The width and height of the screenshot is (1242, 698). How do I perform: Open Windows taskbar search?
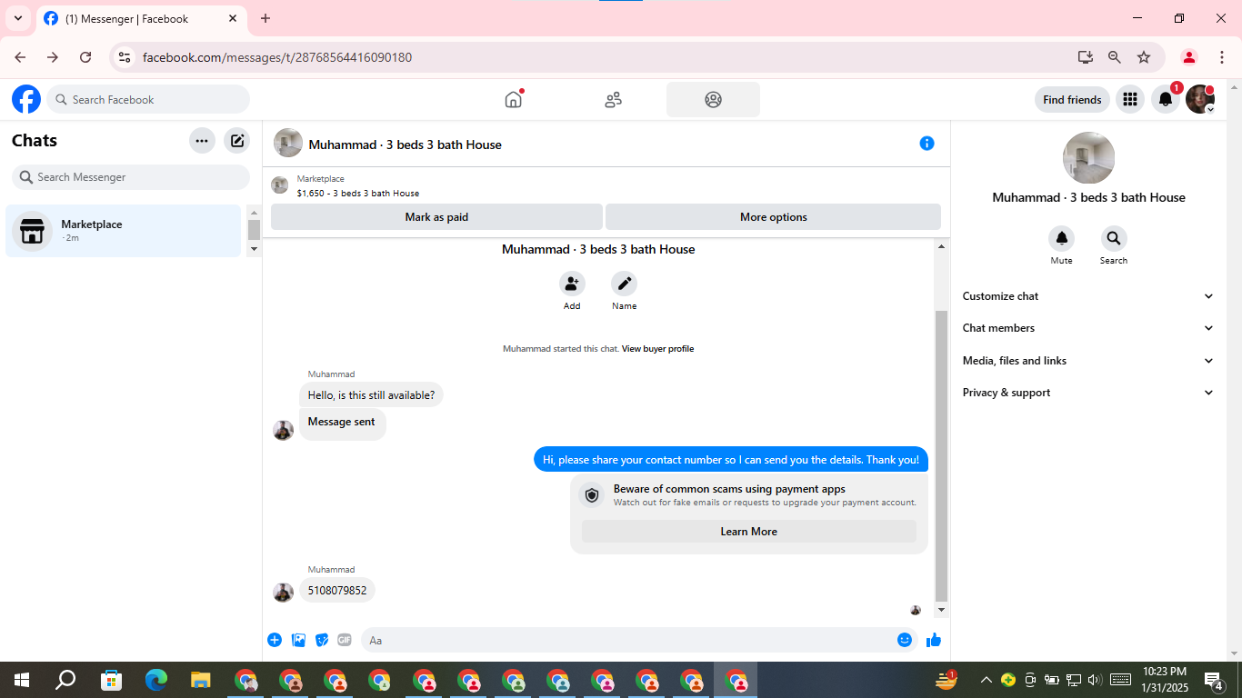(65, 680)
